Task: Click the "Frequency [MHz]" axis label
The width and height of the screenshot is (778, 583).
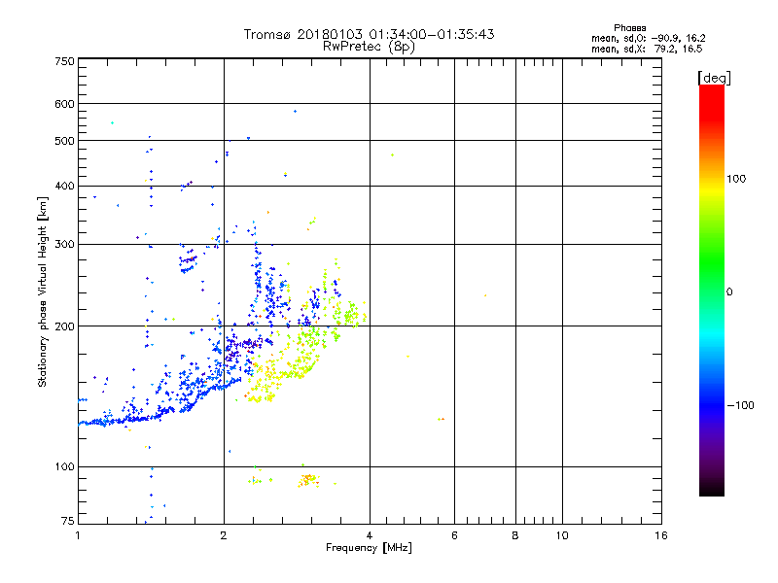Action: 369,548
